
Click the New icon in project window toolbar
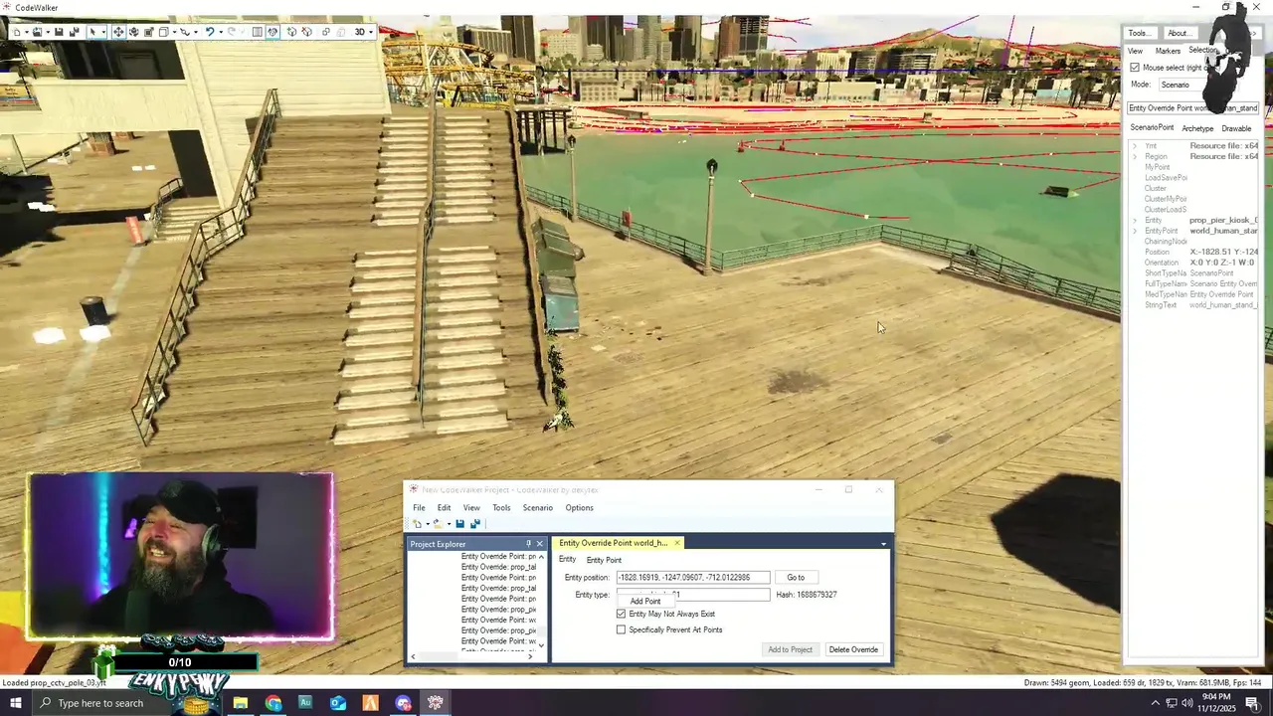coord(418,524)
